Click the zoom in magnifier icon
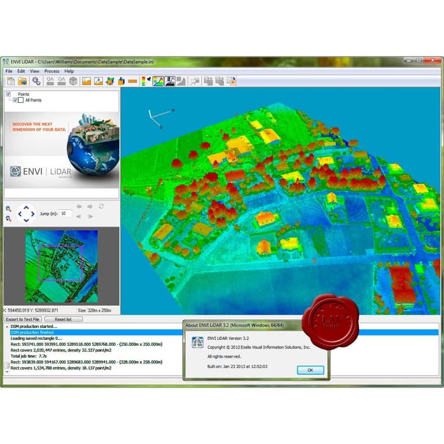Viewport: 444px width, 444px height. (9, 208)
